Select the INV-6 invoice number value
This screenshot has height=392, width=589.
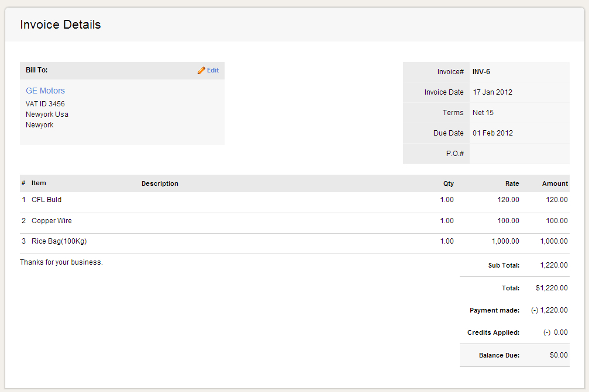pyautogui.click(x=481, y=72)
